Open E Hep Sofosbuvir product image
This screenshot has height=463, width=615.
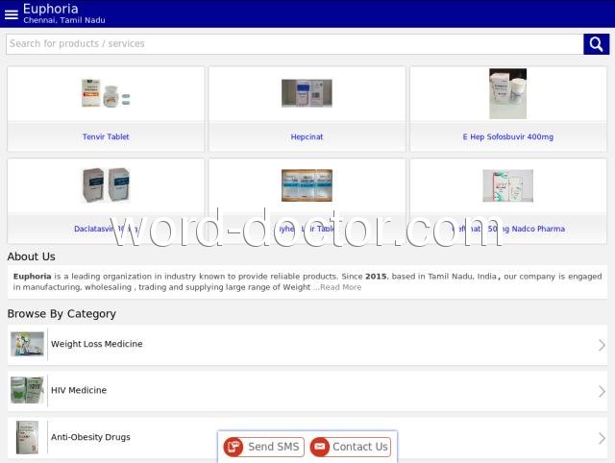(508, 94)
